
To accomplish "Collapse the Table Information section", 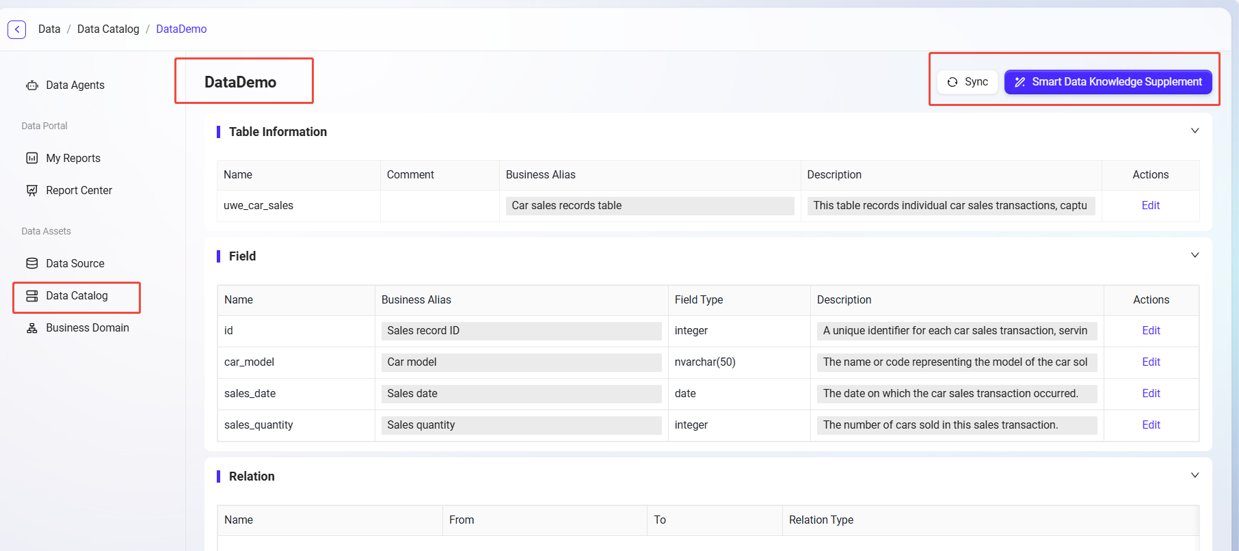I will point(1195,131).
